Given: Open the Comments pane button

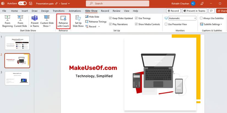Looking at the screenshot, I should [x=212, y=11].
